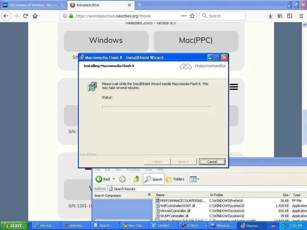307x230 pixels.
Task: Select WUDFCoinstaller.dll file
Action: pos(174,216)
